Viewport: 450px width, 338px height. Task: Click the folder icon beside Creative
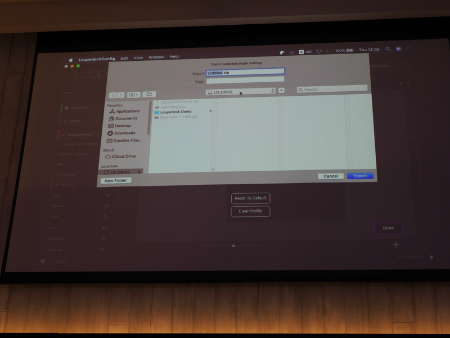pos(106,206)
